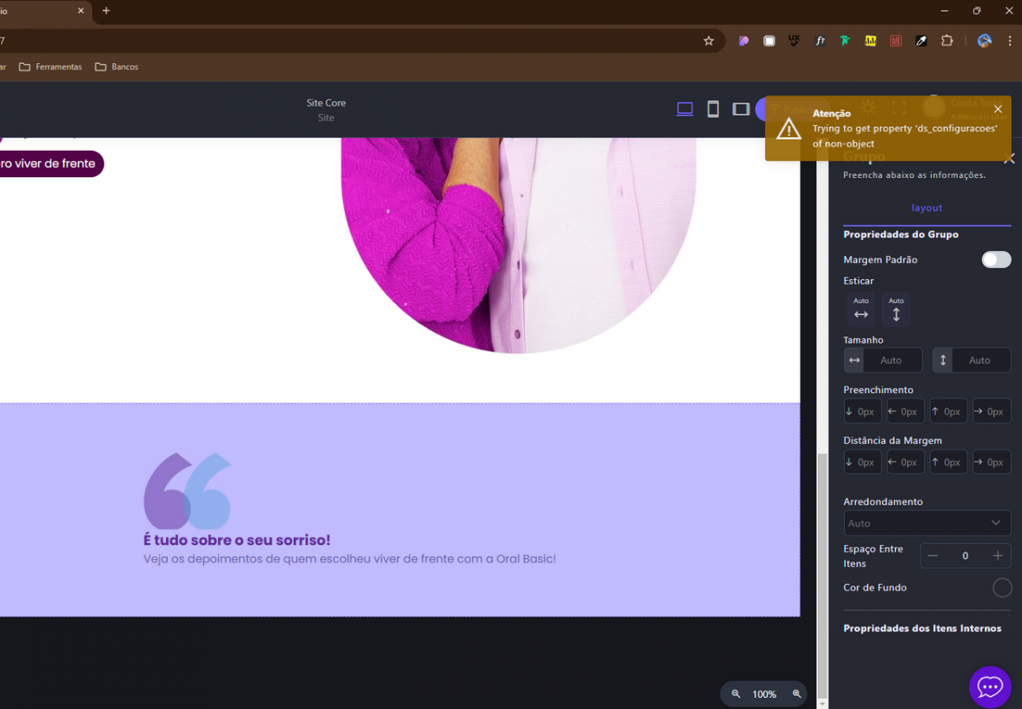Screen dimensions: 1022x709
Task: Switch to desktop preview mode
Action: 685,109
